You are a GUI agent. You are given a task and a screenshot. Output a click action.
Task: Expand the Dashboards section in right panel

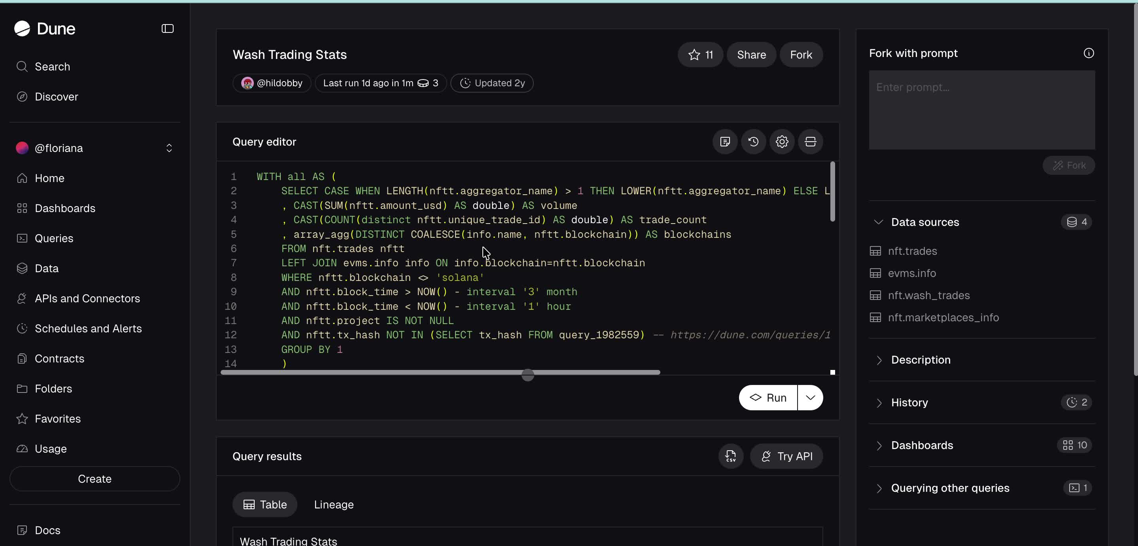(981, 445)
